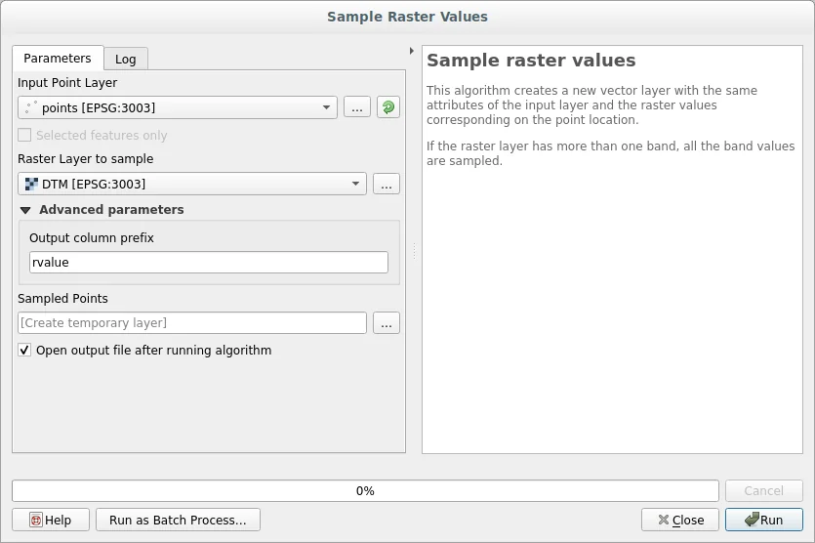This screenshot has width=815, height=543.
Task: Browse for Input Point Layer file
Action: pyautogui.click(x=357, y=108)
